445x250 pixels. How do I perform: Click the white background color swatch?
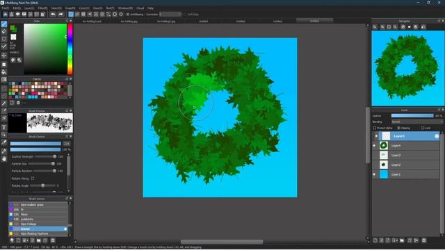point(13,37)
